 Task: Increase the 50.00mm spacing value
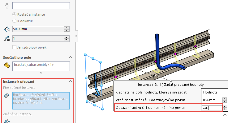pyautogui.click(x=67, y=28)
